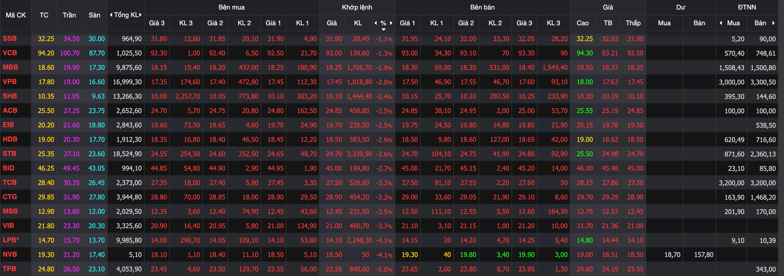Click the Khớp lệnh KL header
This screenshot has height=276, width=784.
[358, 23]
